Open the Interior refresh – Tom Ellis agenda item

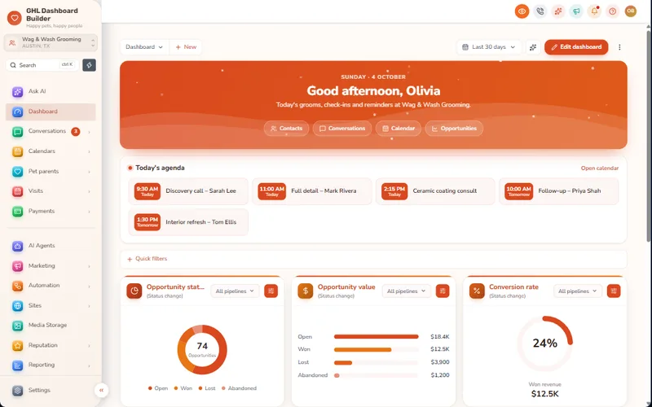[x=188, y=222]
